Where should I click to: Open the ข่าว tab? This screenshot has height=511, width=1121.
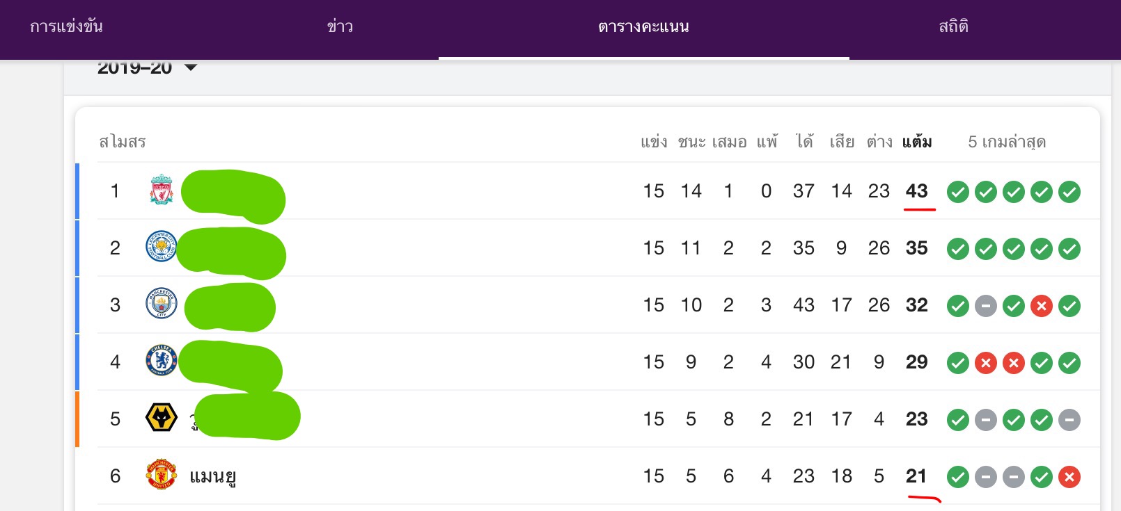pos(340,27)
